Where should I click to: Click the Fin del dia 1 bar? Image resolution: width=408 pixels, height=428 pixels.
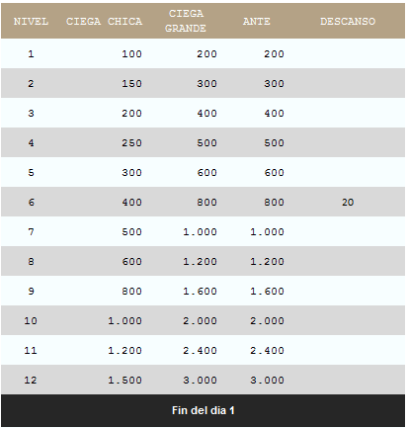point(203,410)
